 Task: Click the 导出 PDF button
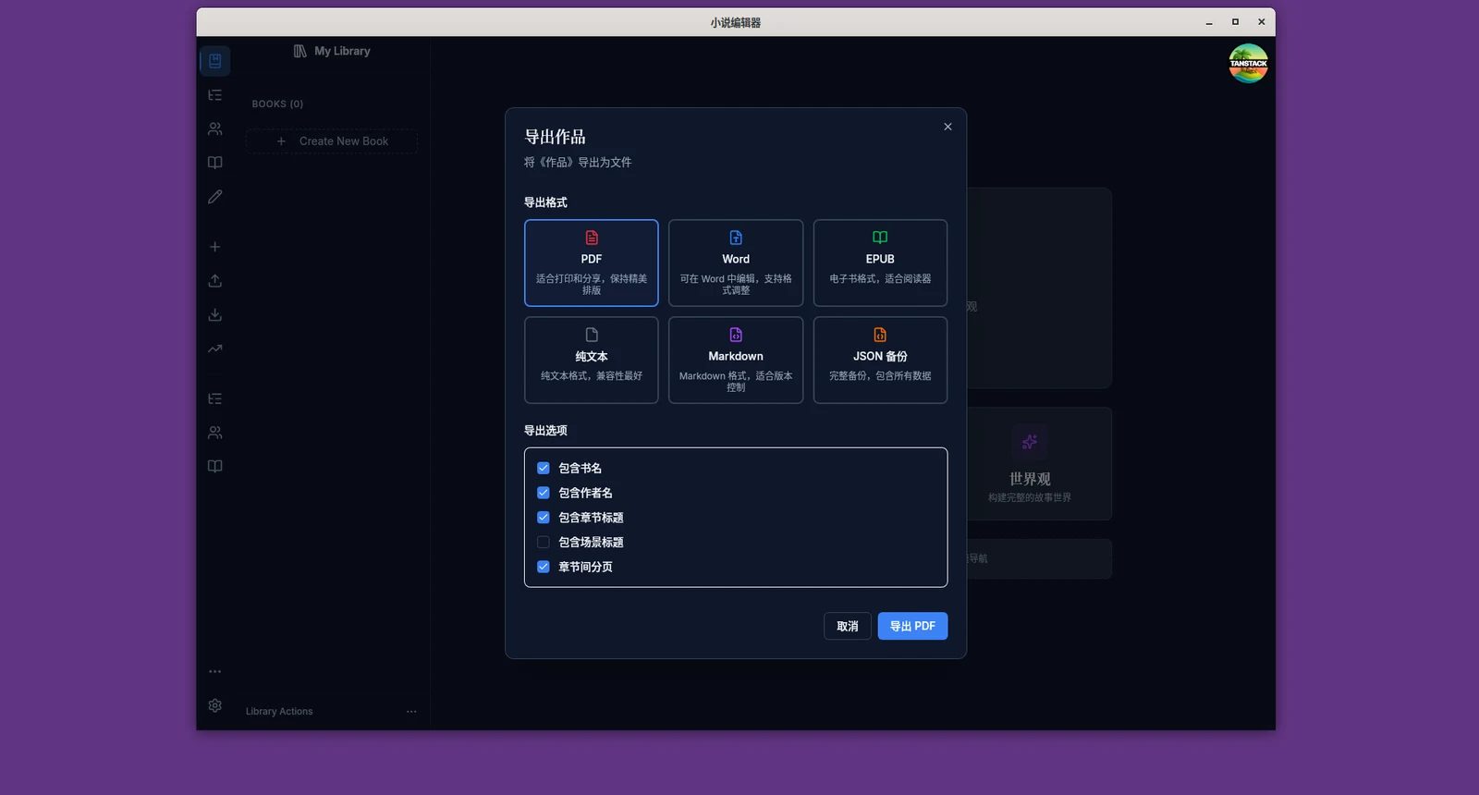click(912, 626)
